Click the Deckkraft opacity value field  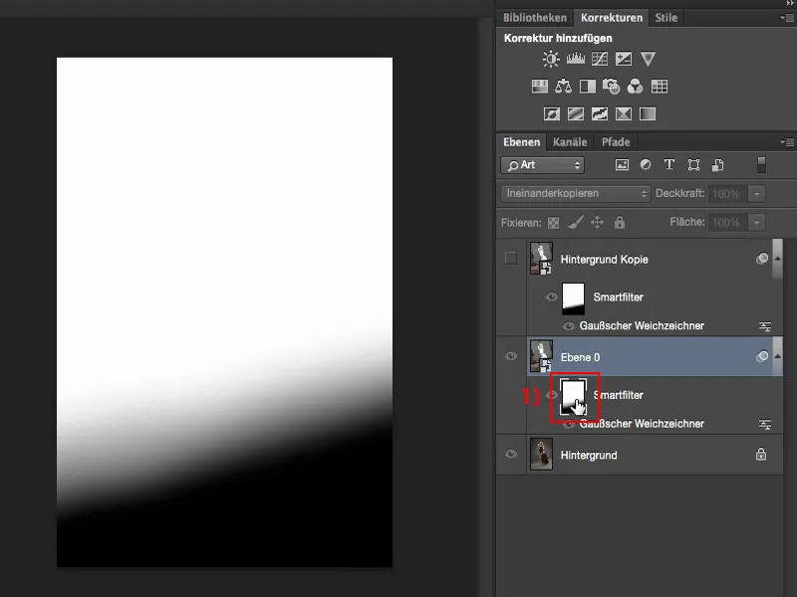click(727, 194)
